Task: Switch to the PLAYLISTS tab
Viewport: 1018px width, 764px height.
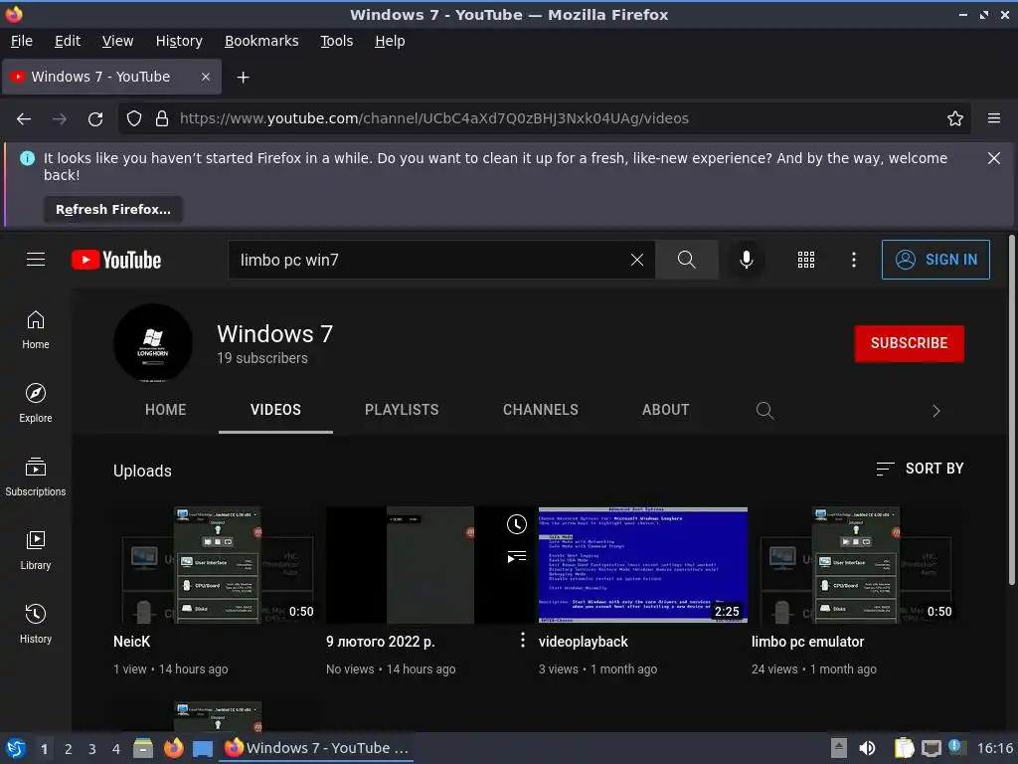Action: point(402,410)
